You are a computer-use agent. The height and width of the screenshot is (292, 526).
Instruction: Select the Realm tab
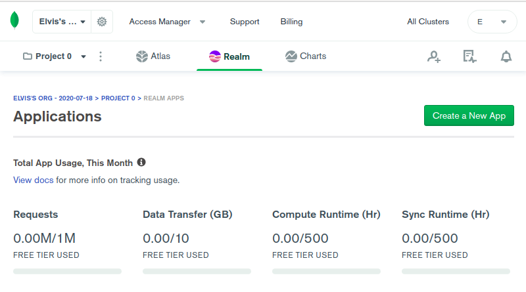tap(229, 56)
